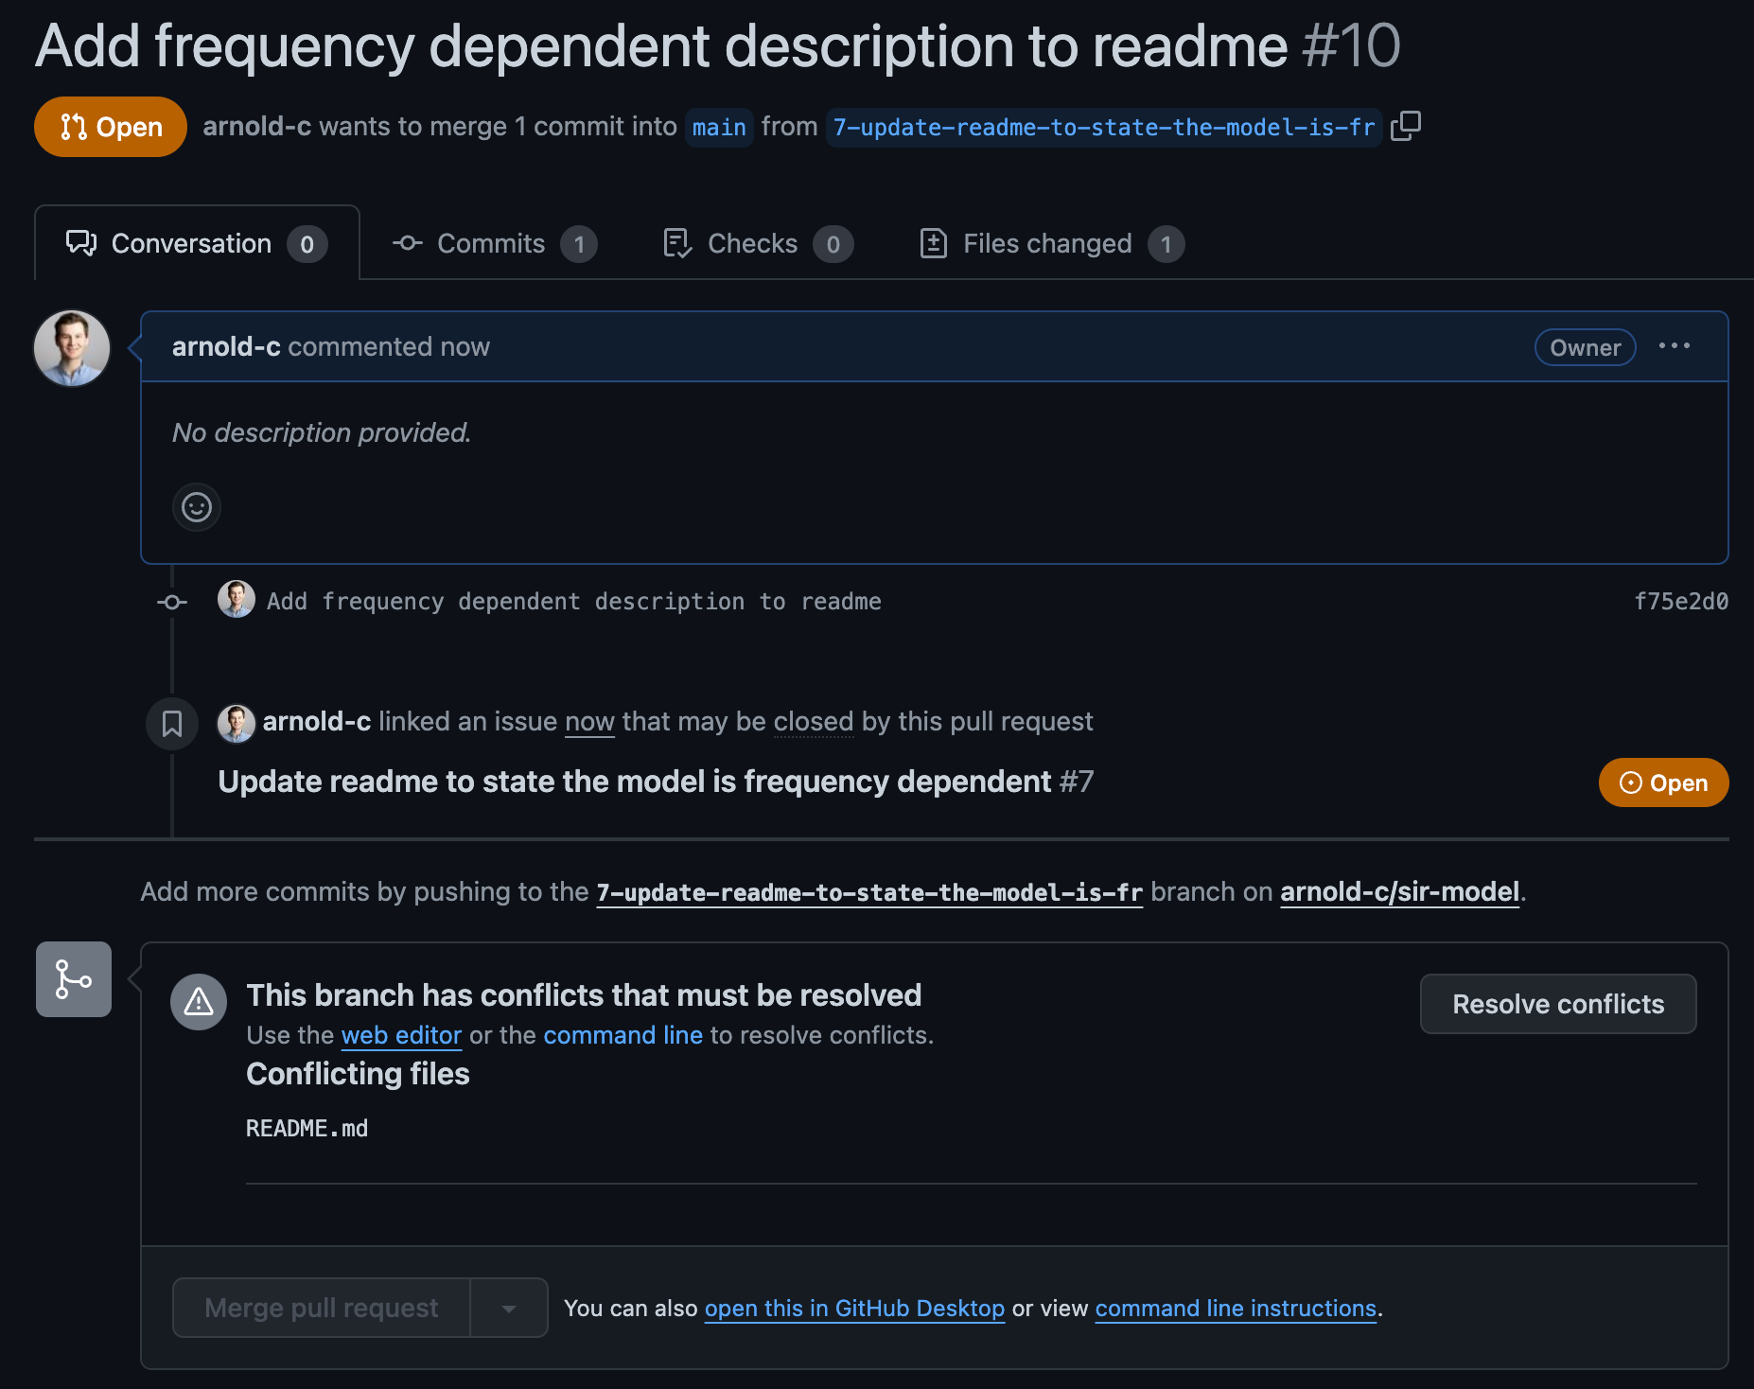Click the main base branch label
Image resolution: width=1754 pixels, height=1389 pixels.
pos(719,127)
